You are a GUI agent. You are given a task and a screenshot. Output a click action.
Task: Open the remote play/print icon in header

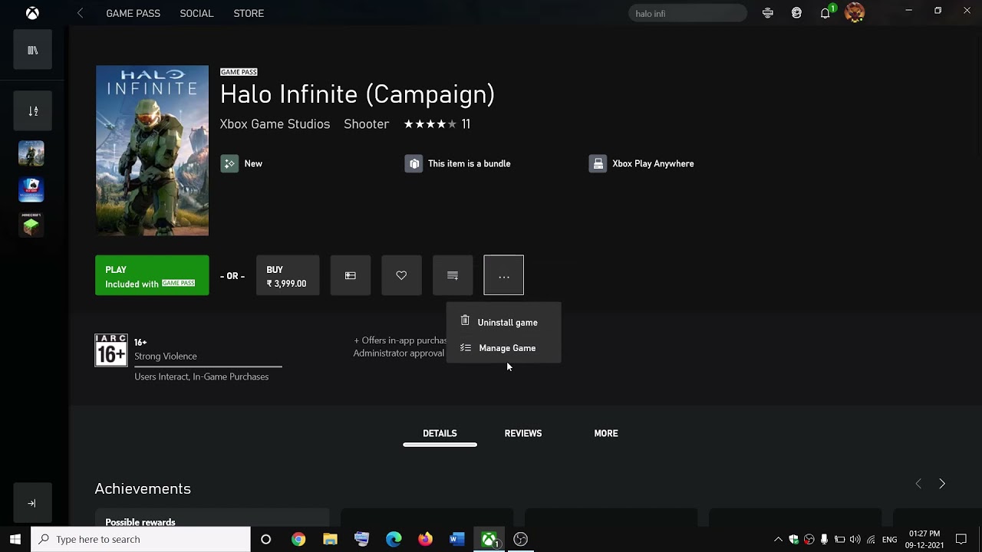(768, 13)
